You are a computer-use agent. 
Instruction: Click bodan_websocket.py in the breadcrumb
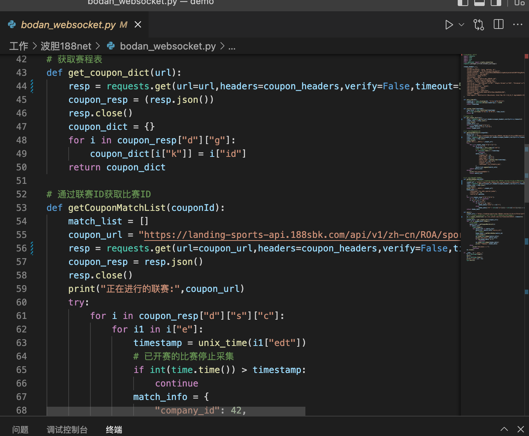point(168,46)
